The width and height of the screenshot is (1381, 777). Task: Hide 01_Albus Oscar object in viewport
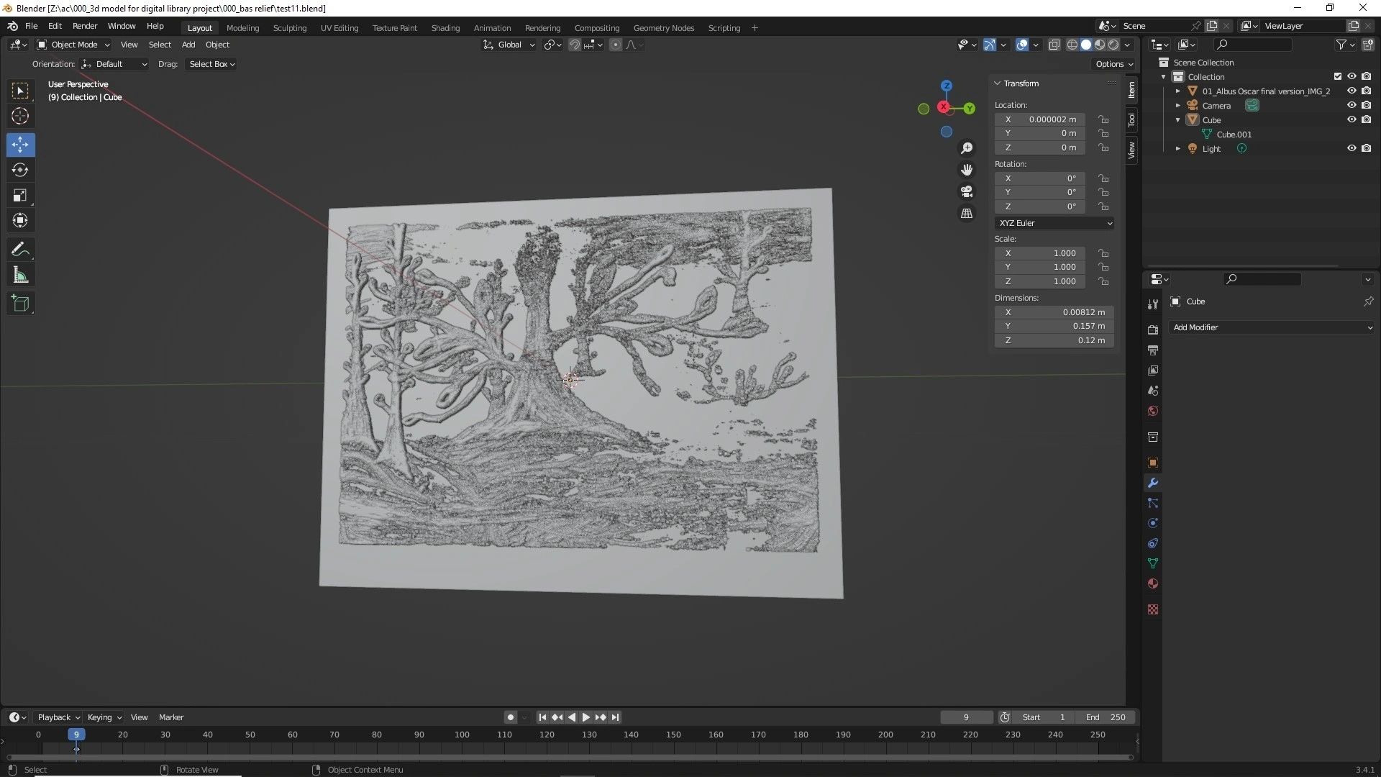[x=1352, y=91]
